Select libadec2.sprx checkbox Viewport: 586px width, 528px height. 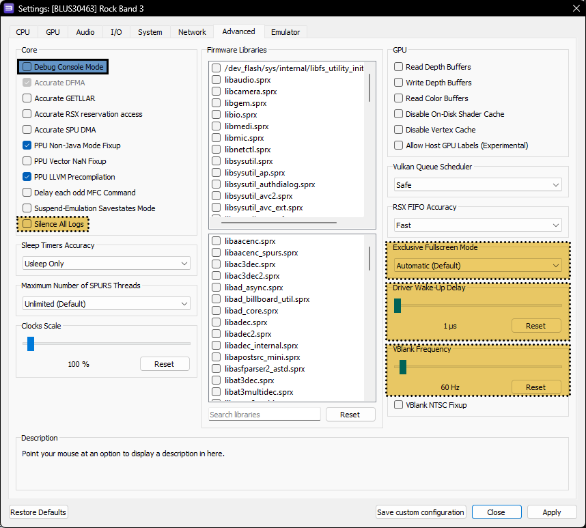click(x=216, y=334)
